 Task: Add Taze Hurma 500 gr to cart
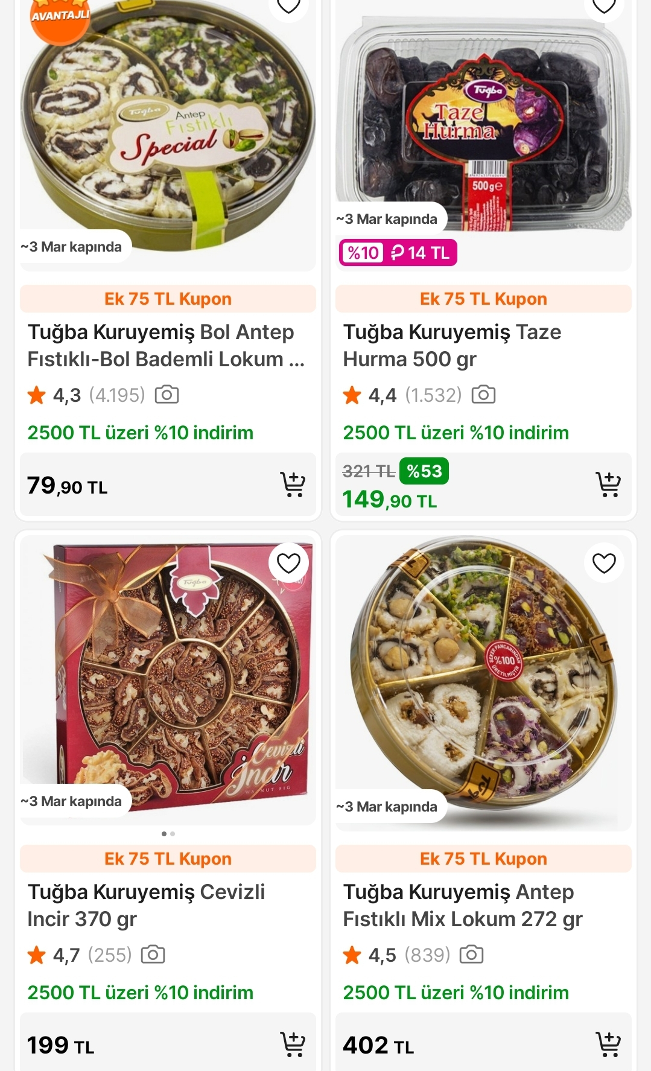[608, 485]
